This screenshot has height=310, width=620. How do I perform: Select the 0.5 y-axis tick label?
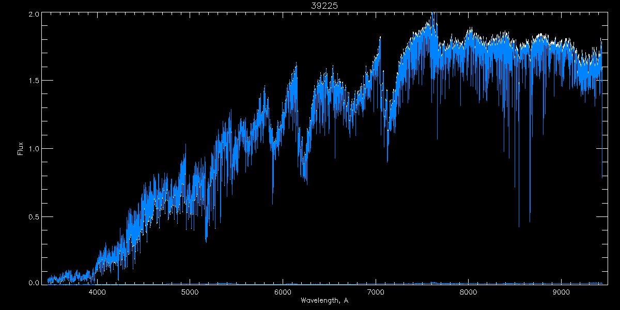coord(34,216)
